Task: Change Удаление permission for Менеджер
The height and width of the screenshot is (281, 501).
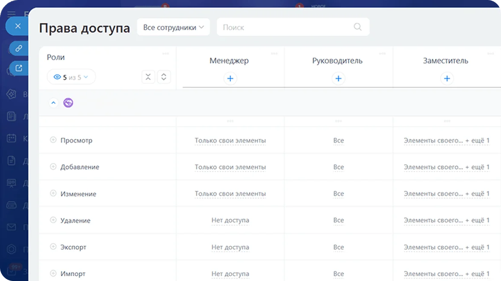Action: tap(230, 221)
